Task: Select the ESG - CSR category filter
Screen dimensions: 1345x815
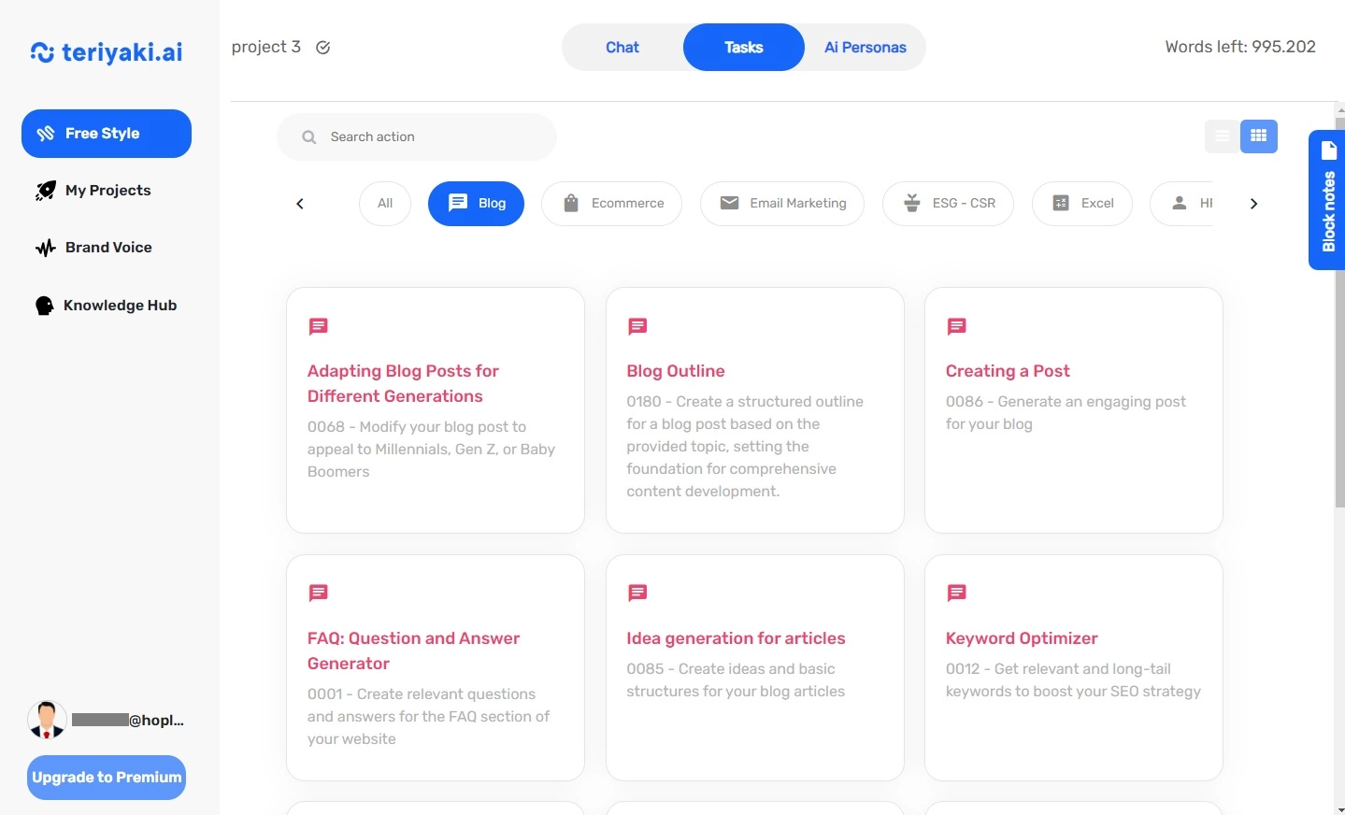Action: coord(948,204)
